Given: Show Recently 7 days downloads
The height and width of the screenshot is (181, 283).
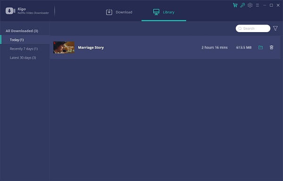Looking at the screenshot, I should coord(24,49).
